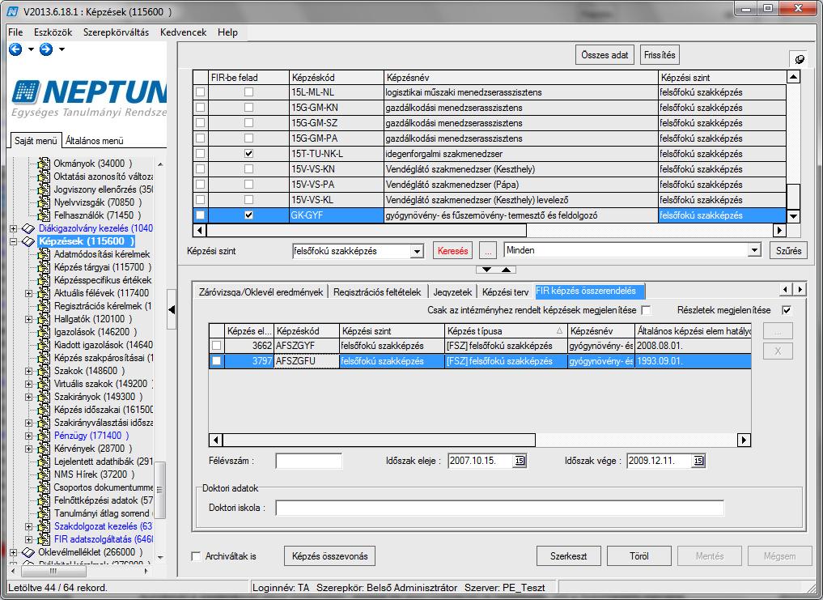Enable FIR-be felad for 15G-GM-KN
The height and width of the screenshot is (600, 823).
tap(248, 108)
